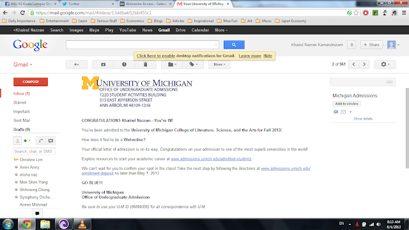Click the Share button
Image resolution: width=409 pixels, height=230 pixels.
tap(371, 45)
